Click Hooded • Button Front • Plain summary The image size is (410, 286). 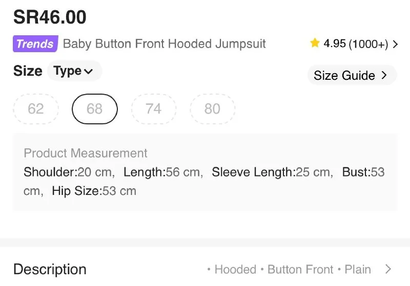coord(289,269)
